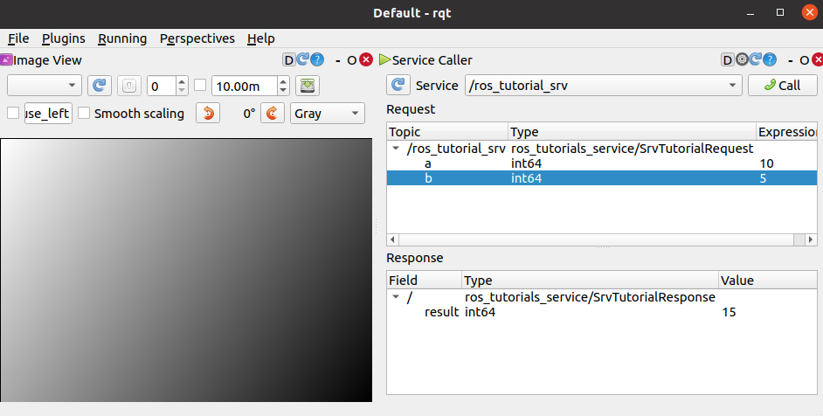This screenshot has height=416, width=823.
Task: Collapse the response root tree item
Action: pyautogui.click(x=397, y=297)
